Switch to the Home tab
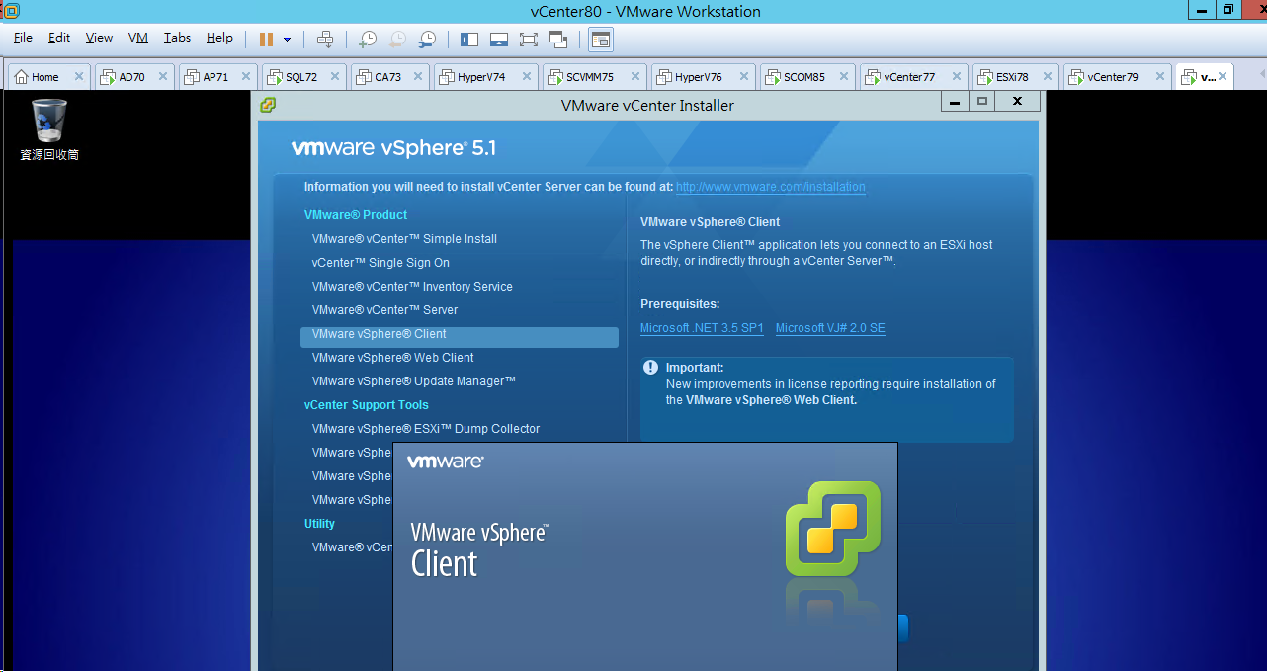Viewport: 1267px width, 672px height. click(44, 77)
